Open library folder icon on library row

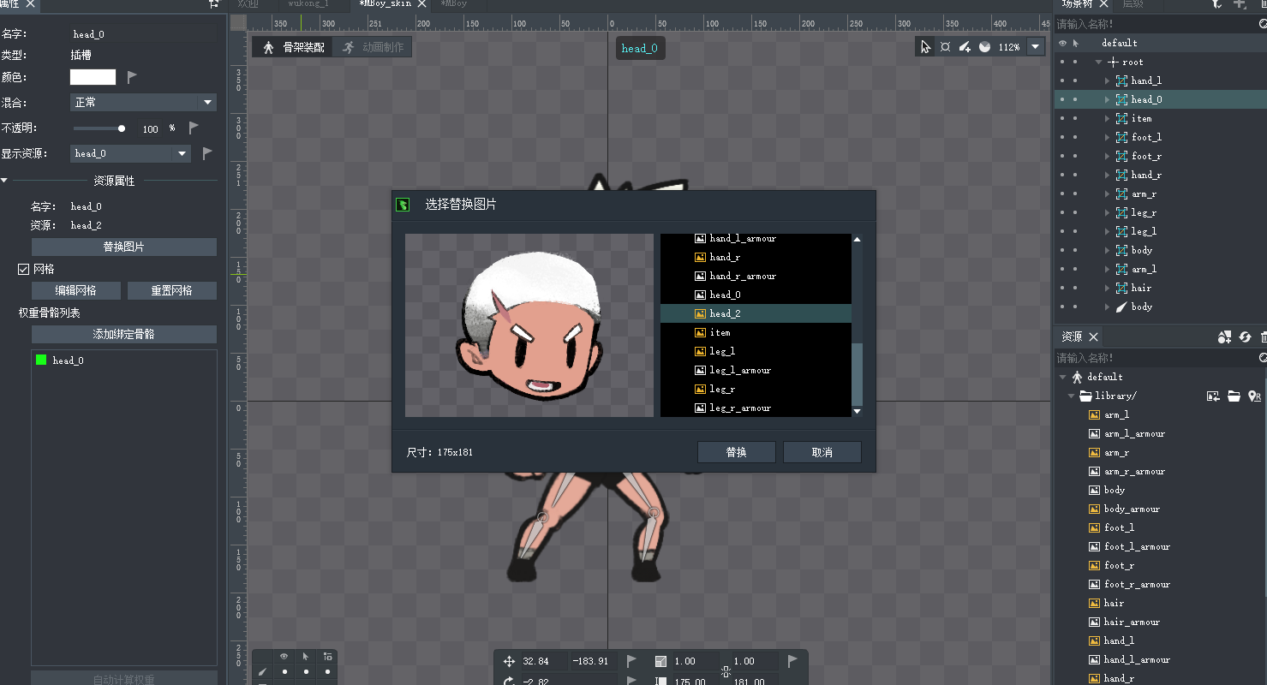point(1234,396)
